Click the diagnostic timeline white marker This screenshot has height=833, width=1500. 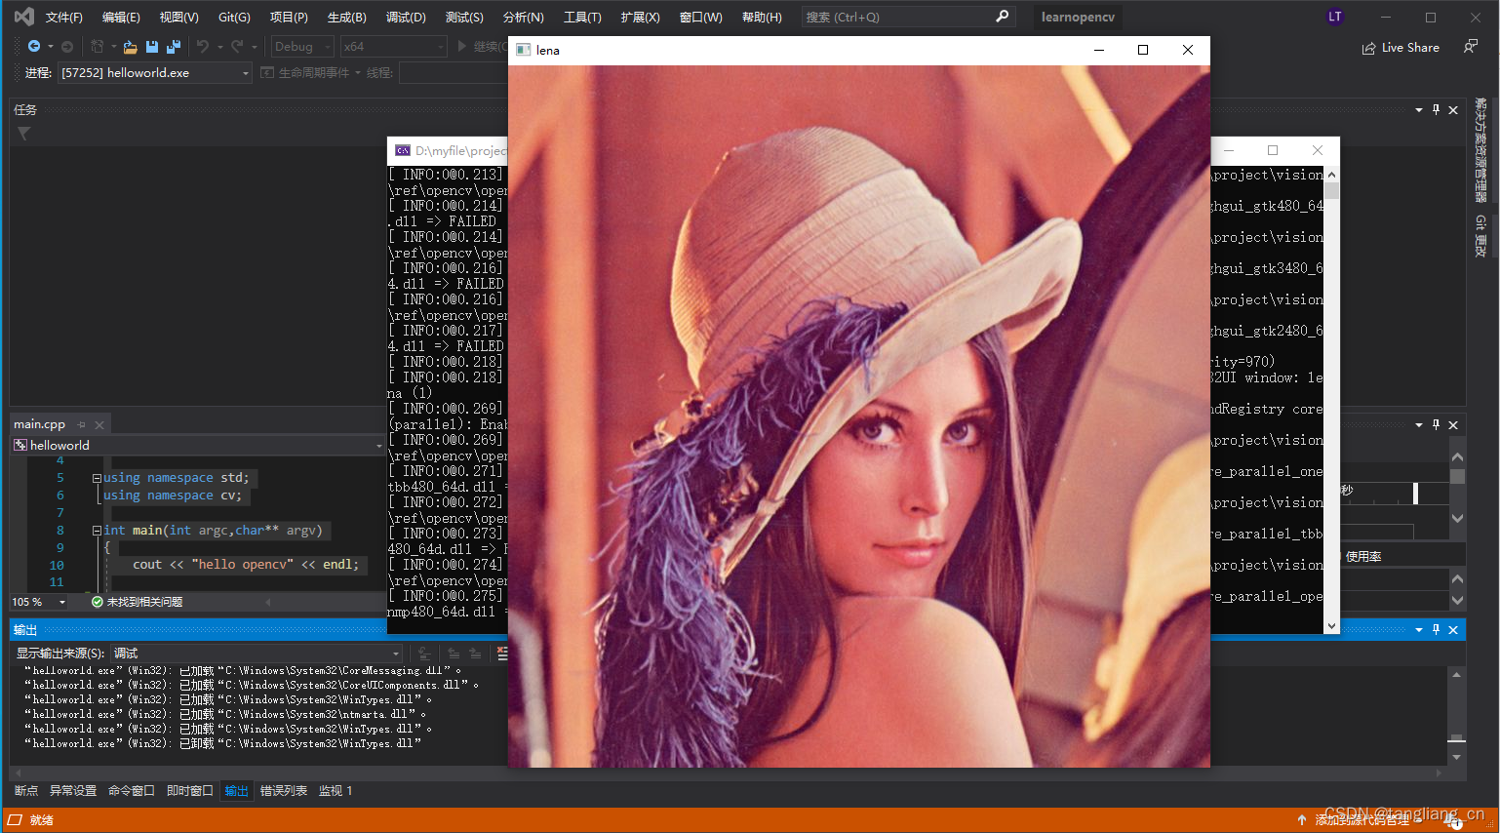(1415, 494)
